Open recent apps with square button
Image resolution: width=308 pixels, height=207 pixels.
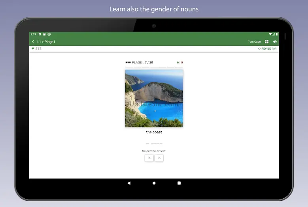point(179,183)
